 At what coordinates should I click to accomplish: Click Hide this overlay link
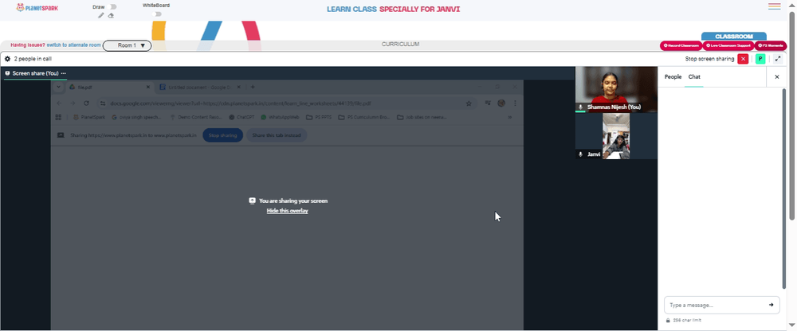click(287, 211)
